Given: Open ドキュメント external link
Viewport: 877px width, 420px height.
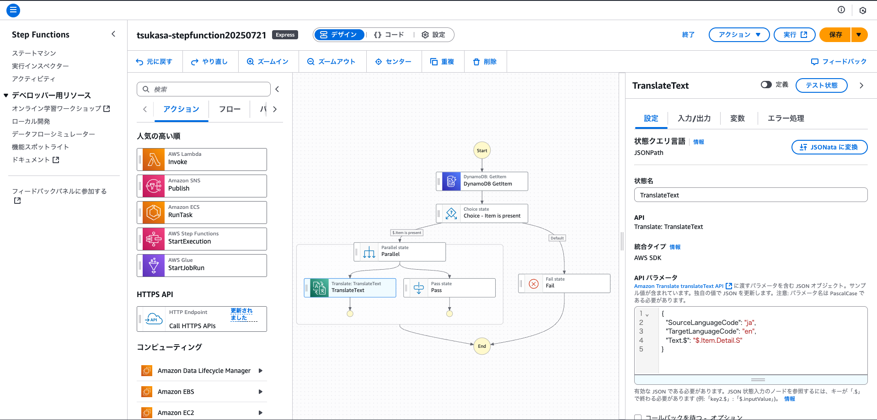Looking at the screenshot, I should 36,159.
